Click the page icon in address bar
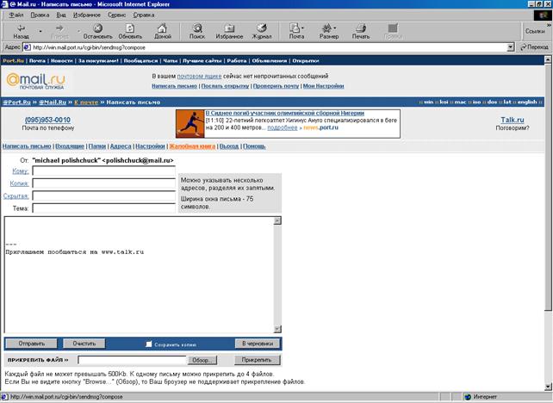 point(27,47)
